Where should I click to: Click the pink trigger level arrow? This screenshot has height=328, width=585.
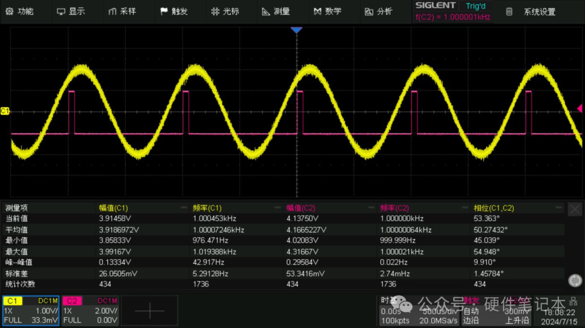[580, 108]
